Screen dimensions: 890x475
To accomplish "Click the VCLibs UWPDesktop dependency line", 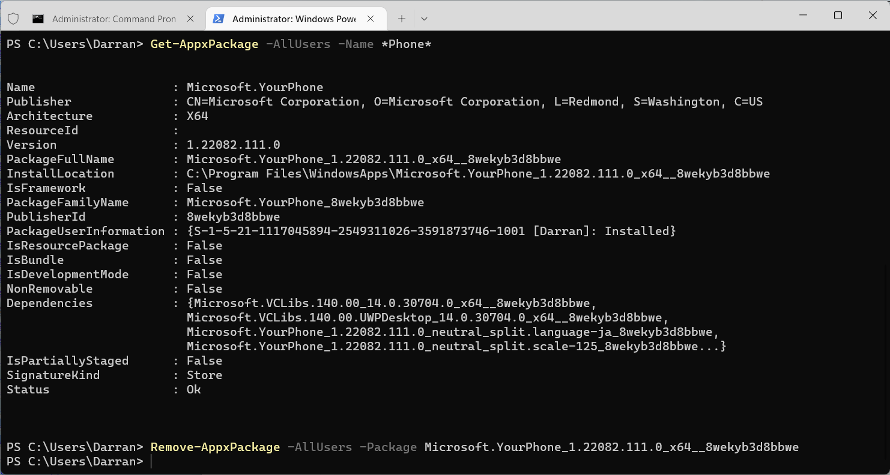I will tap(428, 318).
